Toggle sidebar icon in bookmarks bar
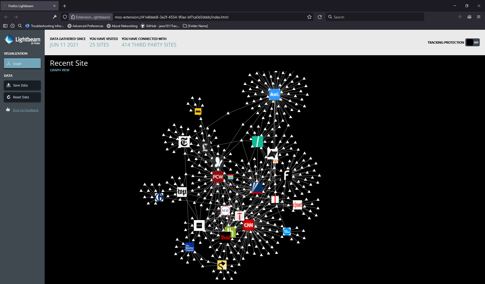This screenshot has height=284, width=485. point(5,26)
